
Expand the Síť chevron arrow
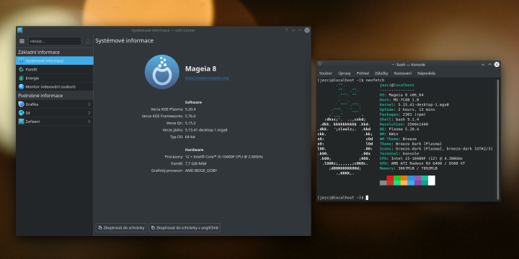[89, 113]
